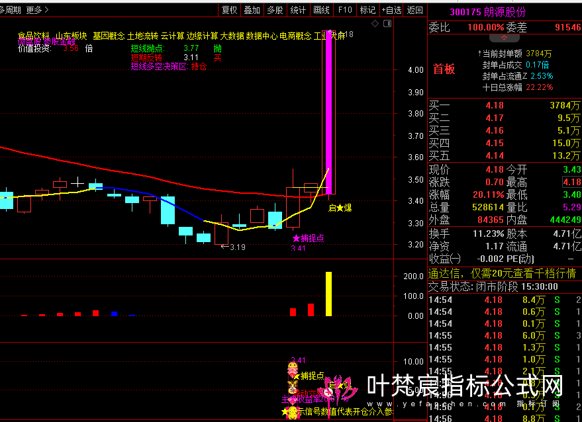Click the 换手 value 11.23%
The image size is (582, 422).
click(x=488, y=234)
